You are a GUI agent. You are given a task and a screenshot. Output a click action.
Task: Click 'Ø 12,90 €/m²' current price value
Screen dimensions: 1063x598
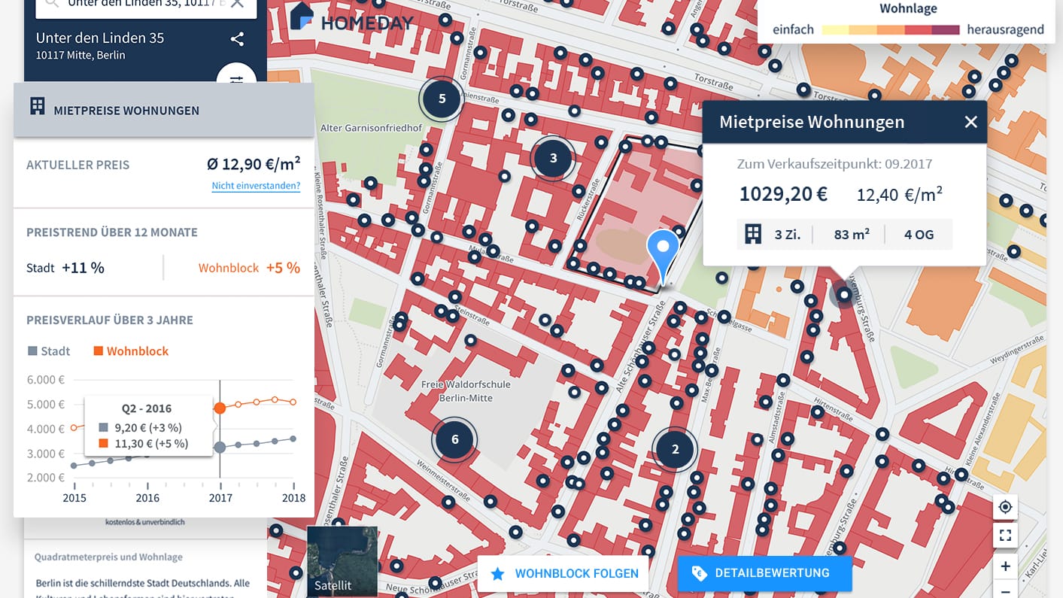(254, 163)
